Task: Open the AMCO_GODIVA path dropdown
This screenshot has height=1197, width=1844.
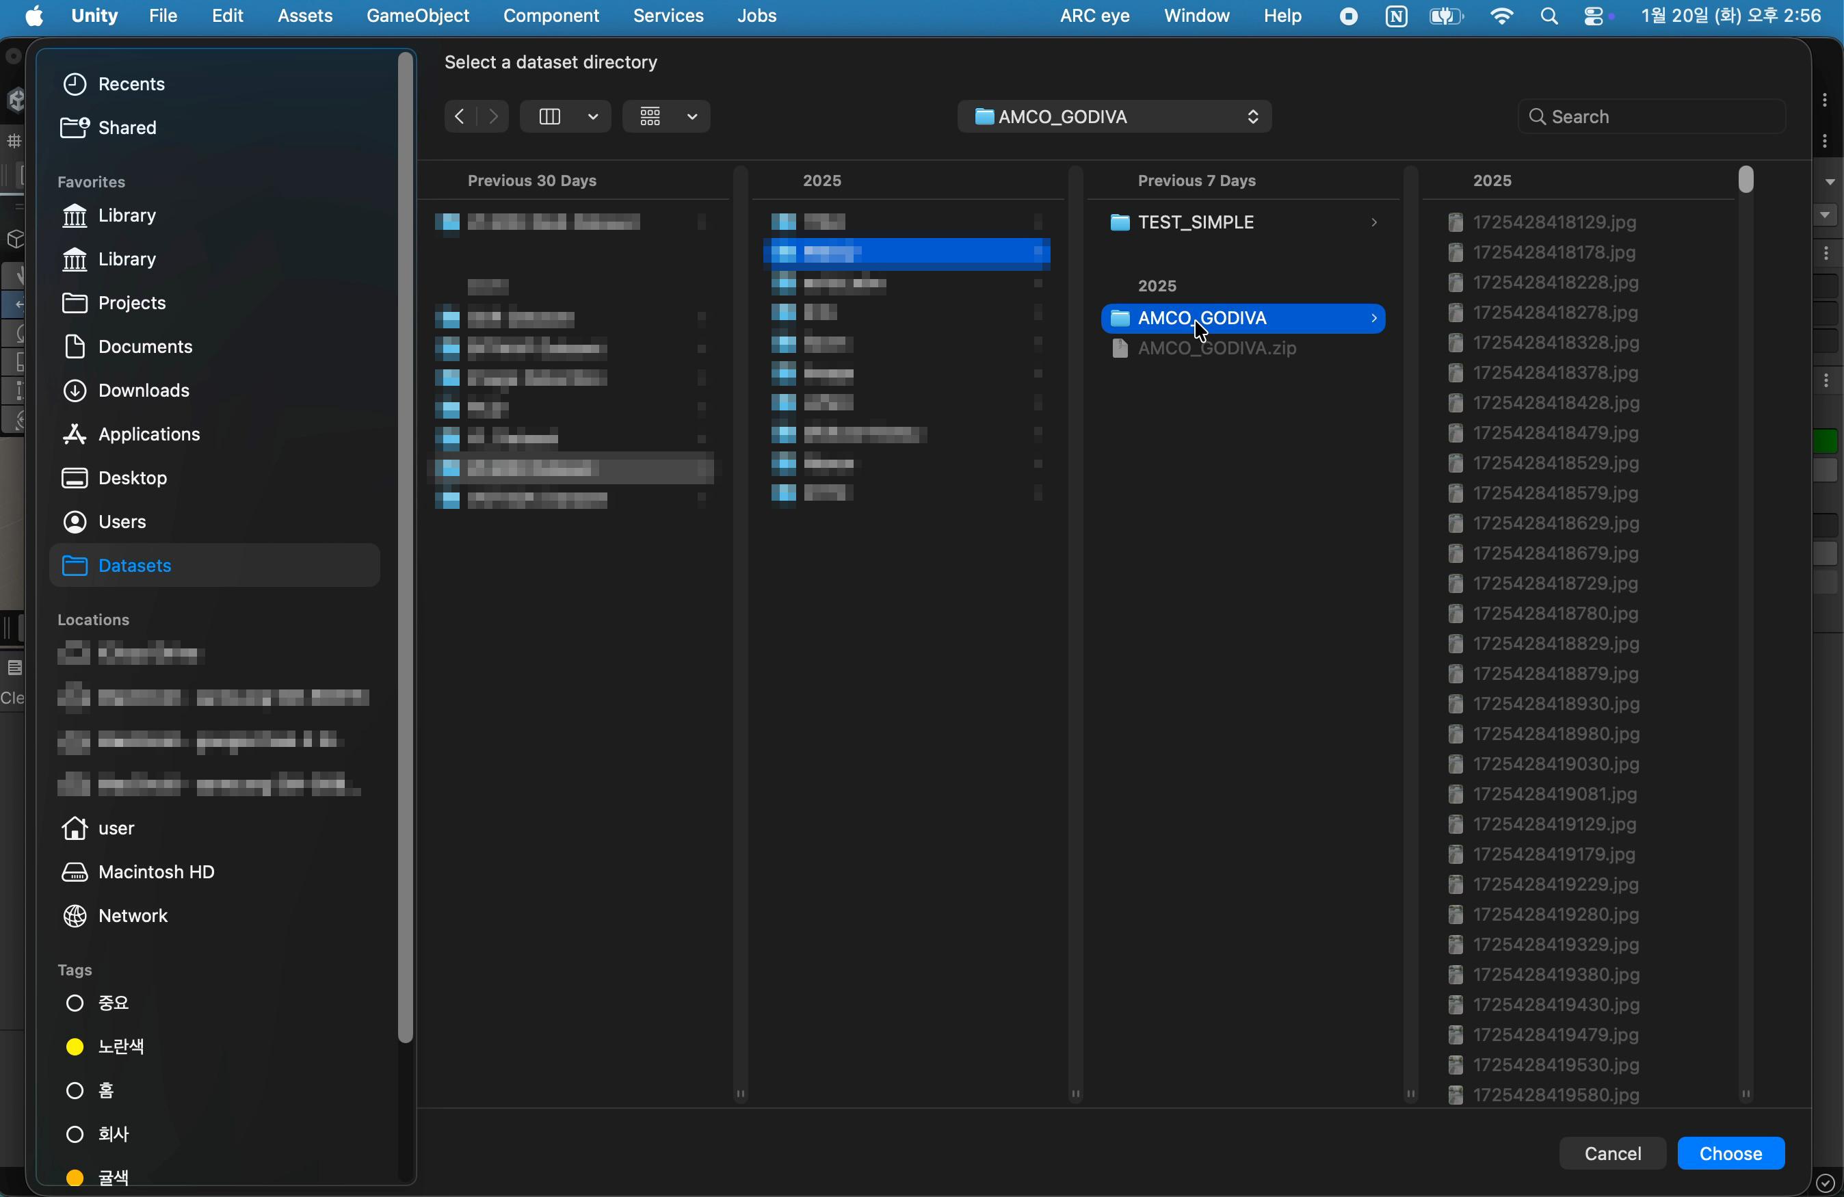Action: pyautogui.click(x=1114, y=116)
